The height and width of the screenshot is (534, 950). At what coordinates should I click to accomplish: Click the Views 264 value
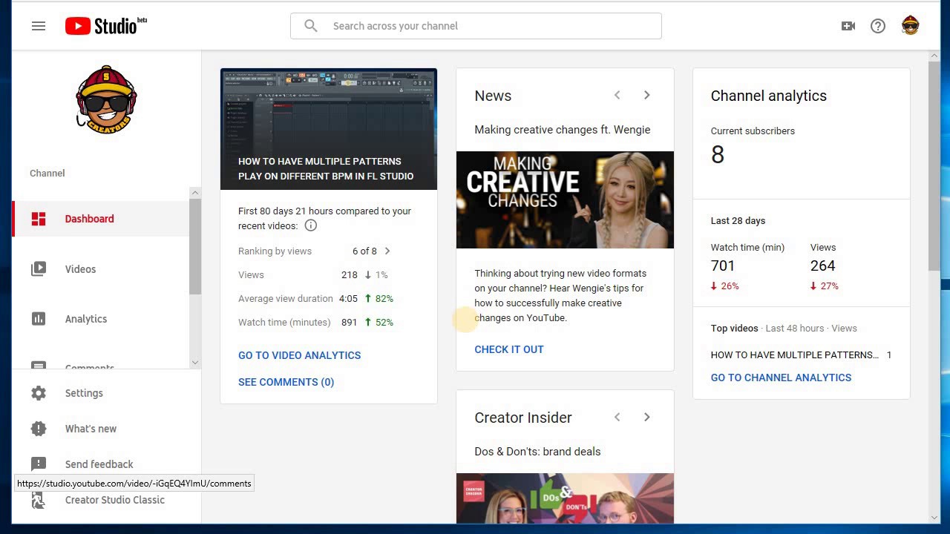click(x=823, y=266)
